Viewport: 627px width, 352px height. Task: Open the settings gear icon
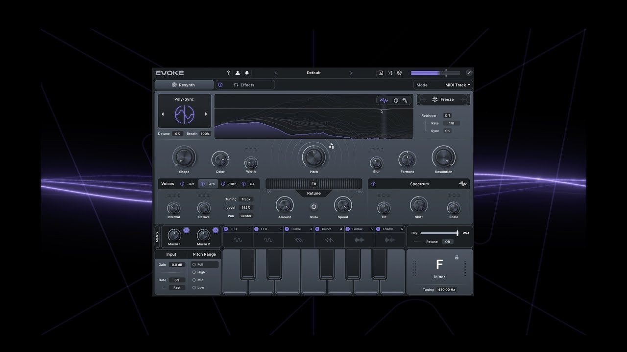click(399, 73)
